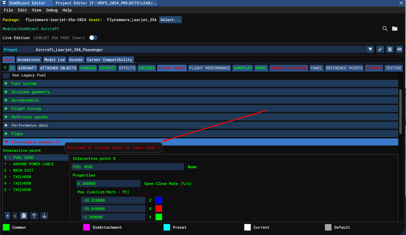Add a new interactive point with plus
The image size is (406, 235).
click(x=7, y=216)
